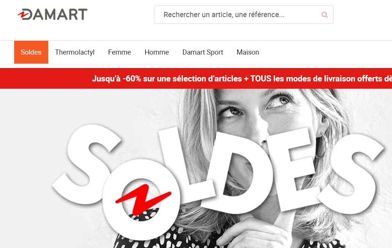Open the Thermolactyl menu

[75, 52]
